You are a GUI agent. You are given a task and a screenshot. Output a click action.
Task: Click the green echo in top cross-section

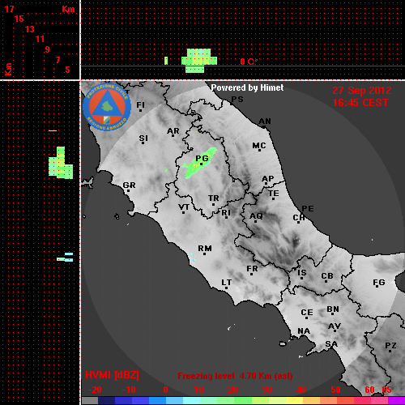click(x=199, y=61)
